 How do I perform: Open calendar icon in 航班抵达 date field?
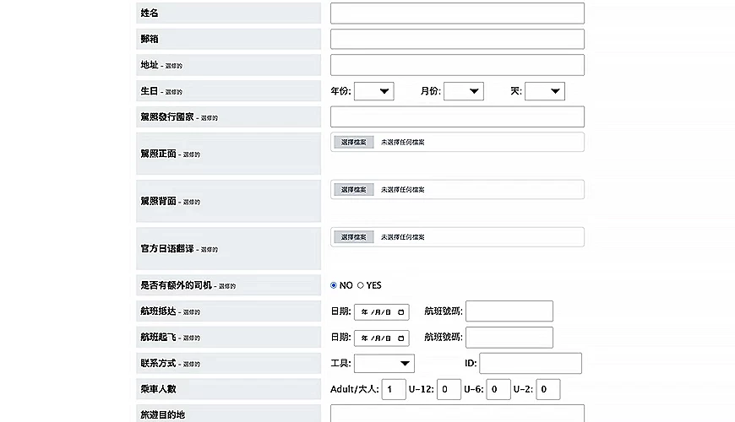(400, 312)
